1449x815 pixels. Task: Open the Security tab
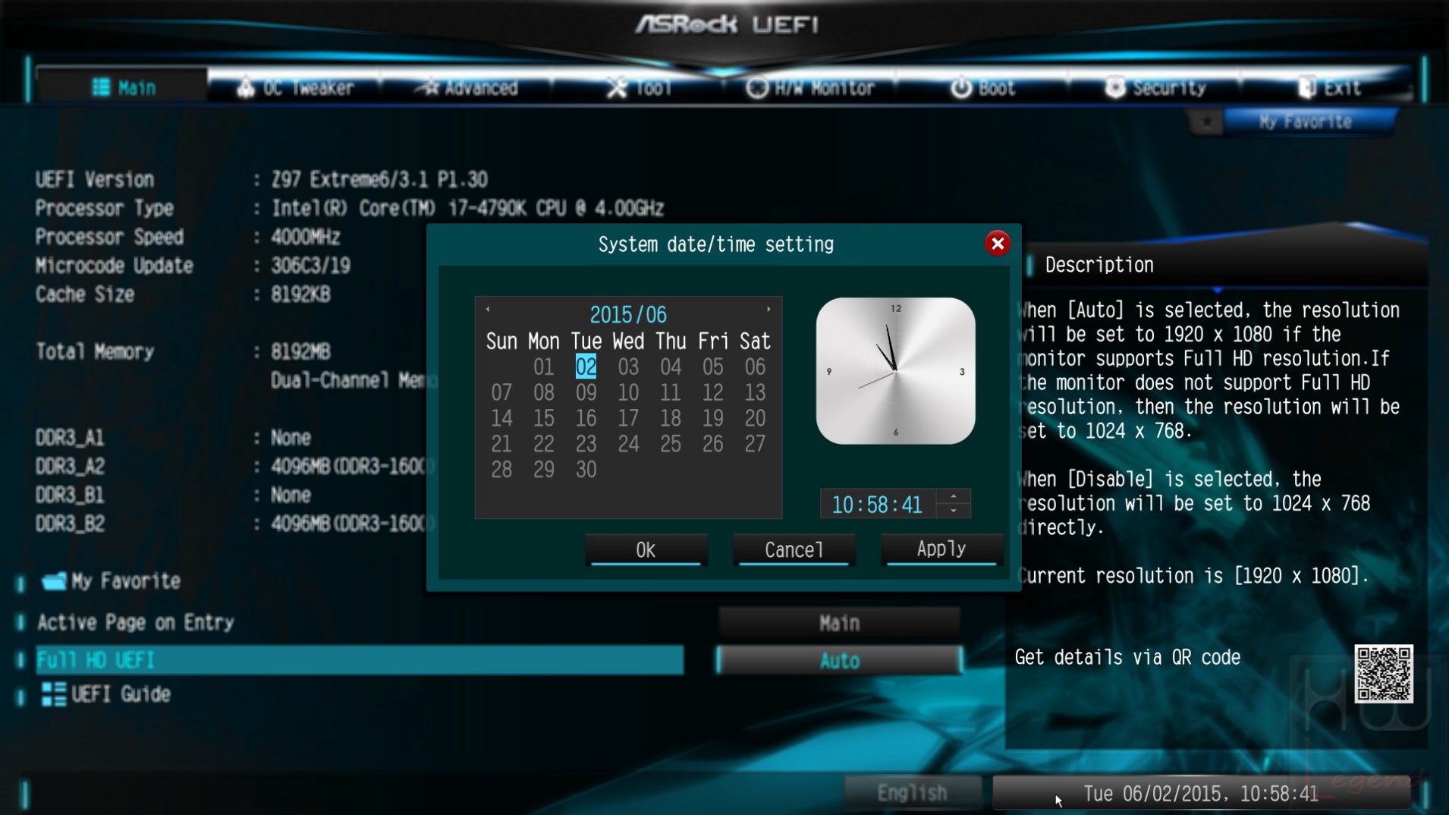coord(1155,88)
